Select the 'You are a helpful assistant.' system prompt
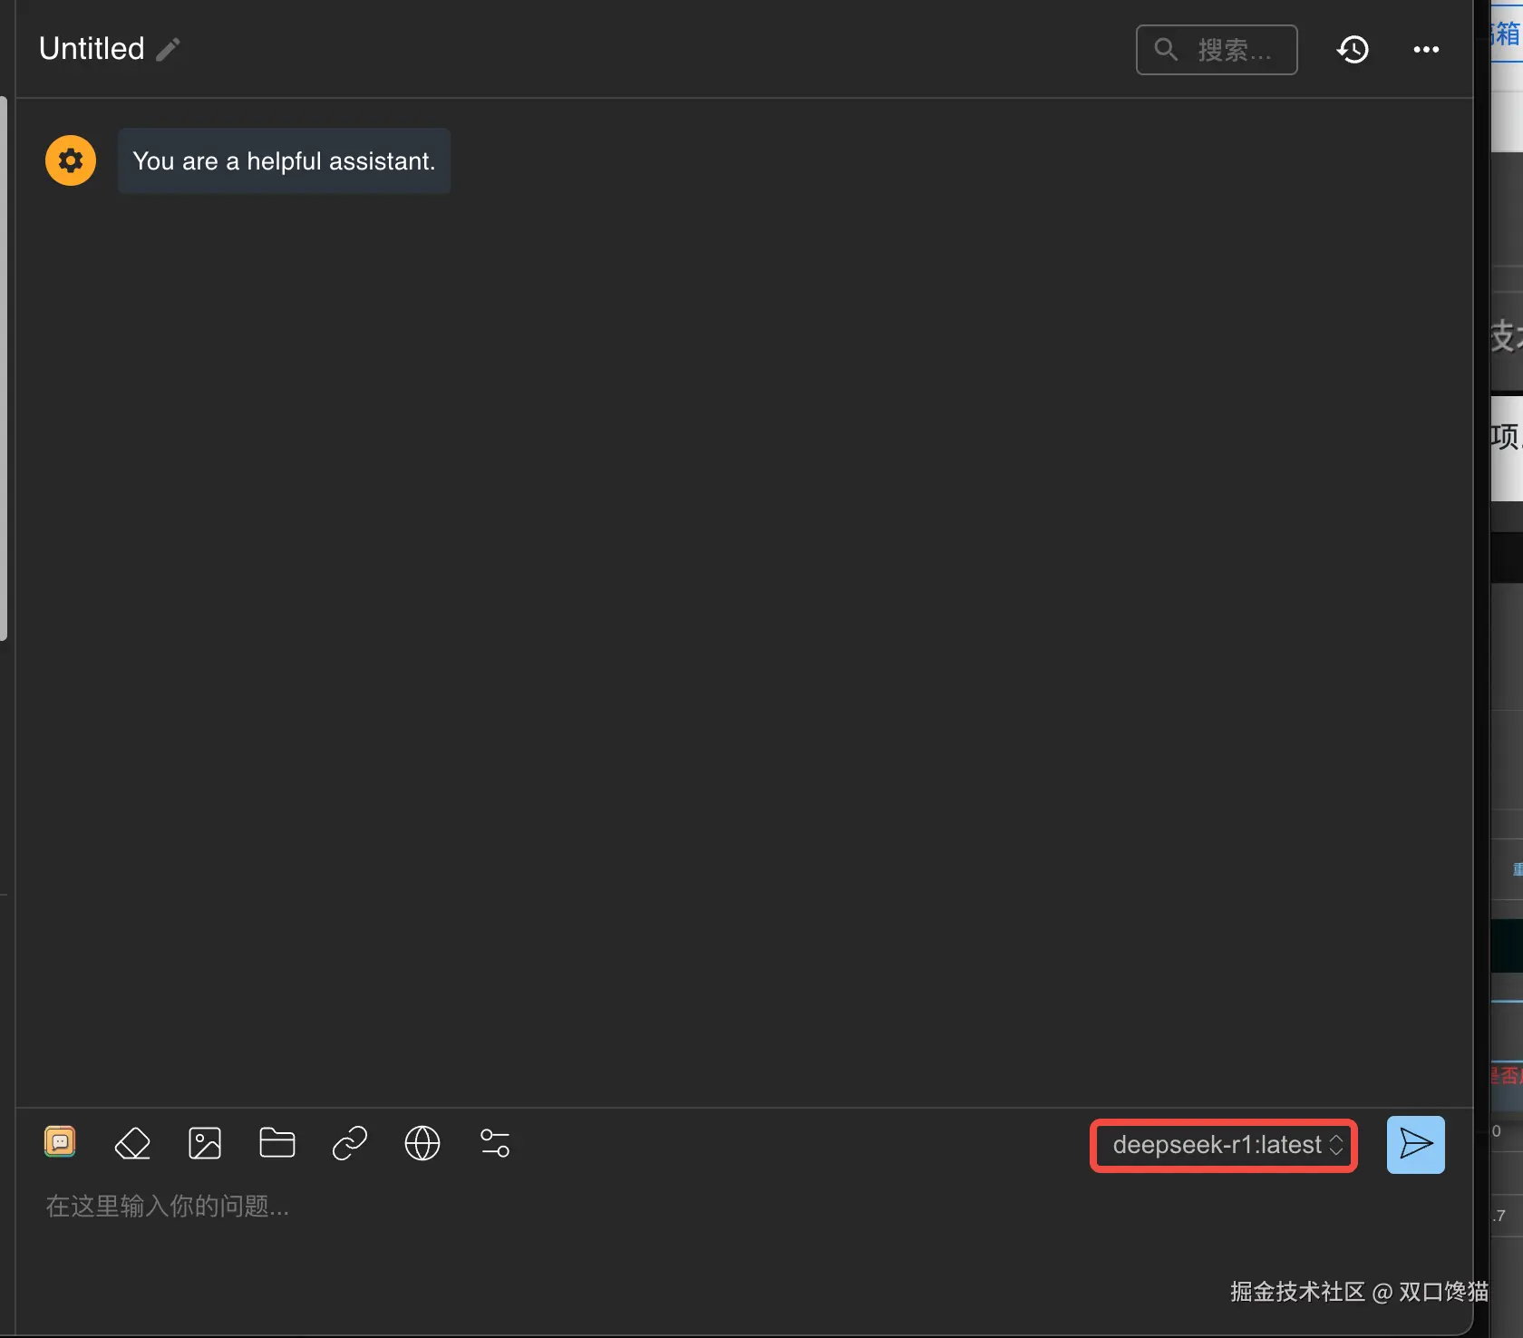The width and height of the screenshot is (1523, 1338). click(x=284, y=160)
